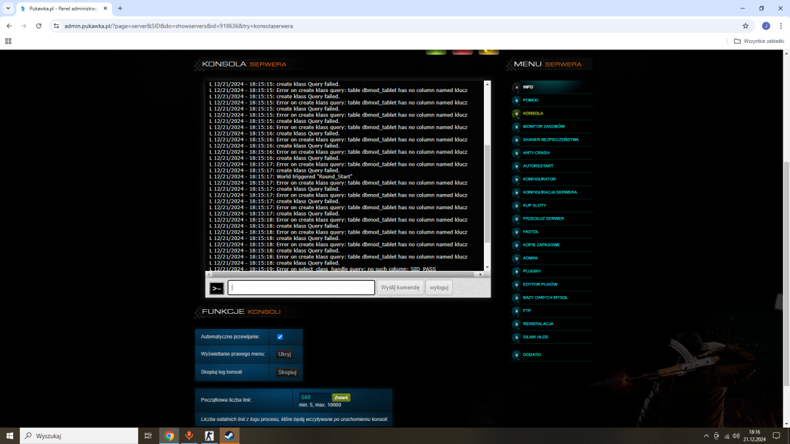Click the bullet icon beside BAZY DANYCH MYSQL
This screenshot has width=790, height=444.
coord(516,297)
